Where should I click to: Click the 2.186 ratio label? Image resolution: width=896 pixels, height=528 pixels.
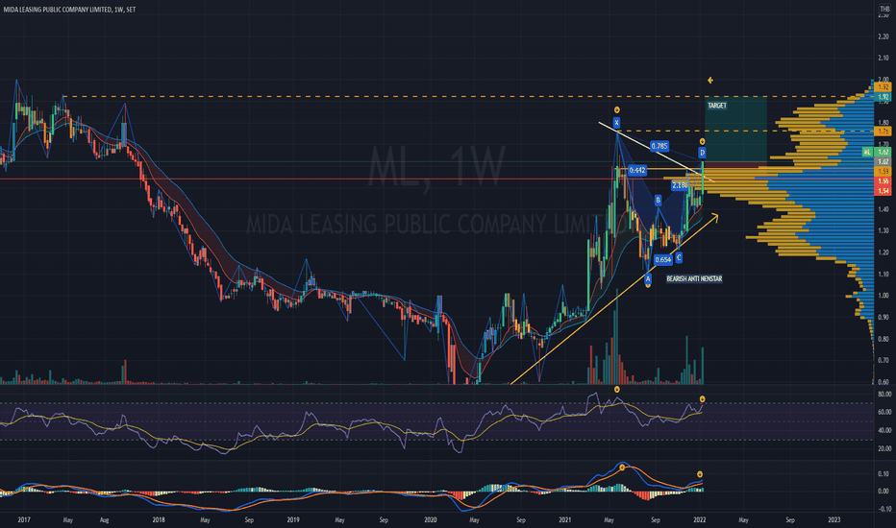tap(680, 185)
